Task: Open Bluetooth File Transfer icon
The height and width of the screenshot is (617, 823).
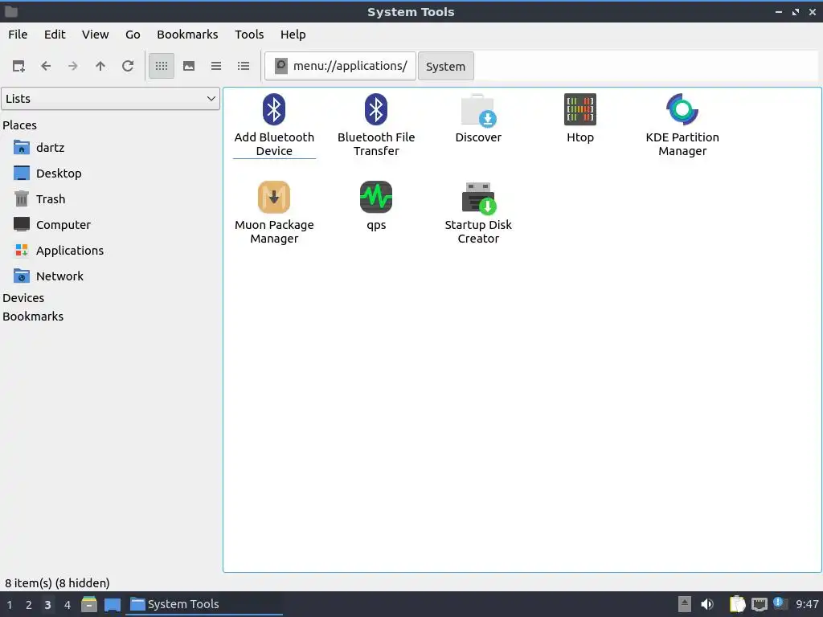Action: [x=376, y=109]
